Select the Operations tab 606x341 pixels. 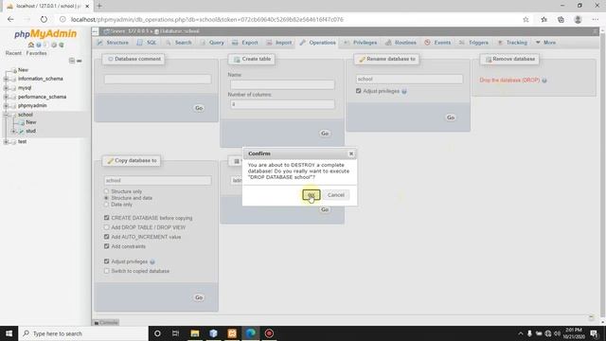click(318, 43)
